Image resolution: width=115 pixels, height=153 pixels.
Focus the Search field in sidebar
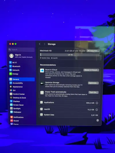click(x=21, y=50)
